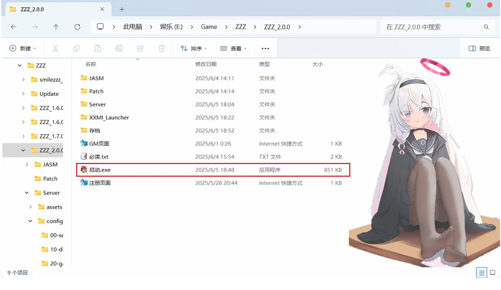The height and width of the screenshot is (290, 501).
Task: Open the GM页面 internet shortcut
Action: coord(99,144)
